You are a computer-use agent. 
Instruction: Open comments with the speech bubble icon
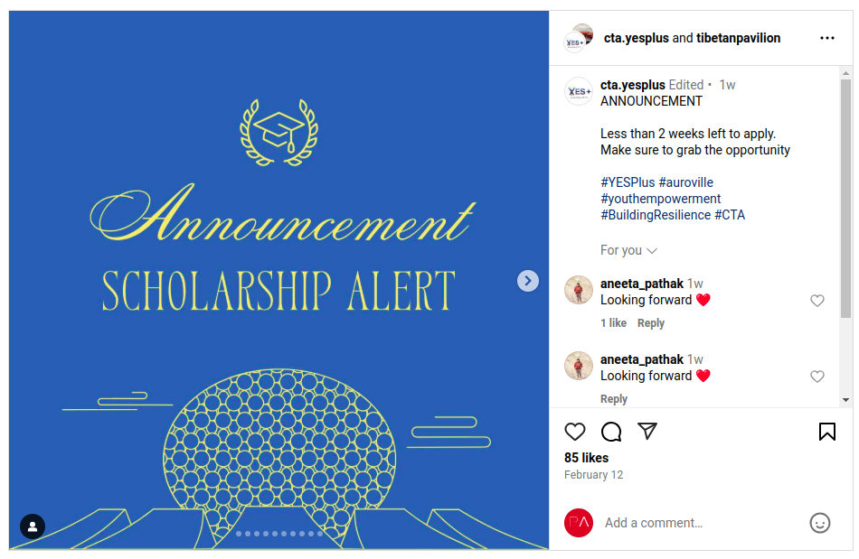611,432
